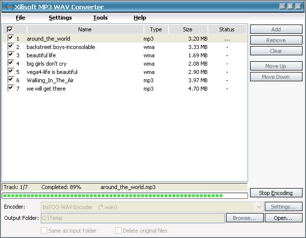Viewport: 306px width, 238px height.
Task: Open the File menu
Action: 20,18
